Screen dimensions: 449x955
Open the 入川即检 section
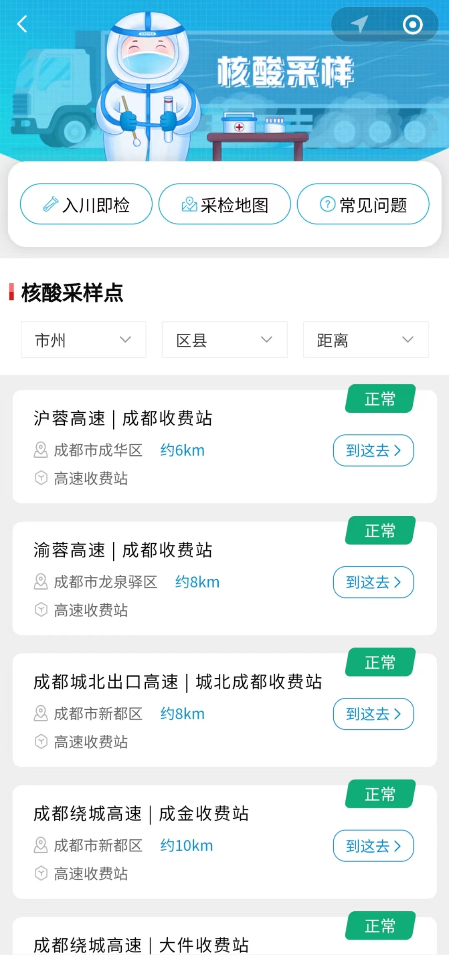[x=86, y=204]
